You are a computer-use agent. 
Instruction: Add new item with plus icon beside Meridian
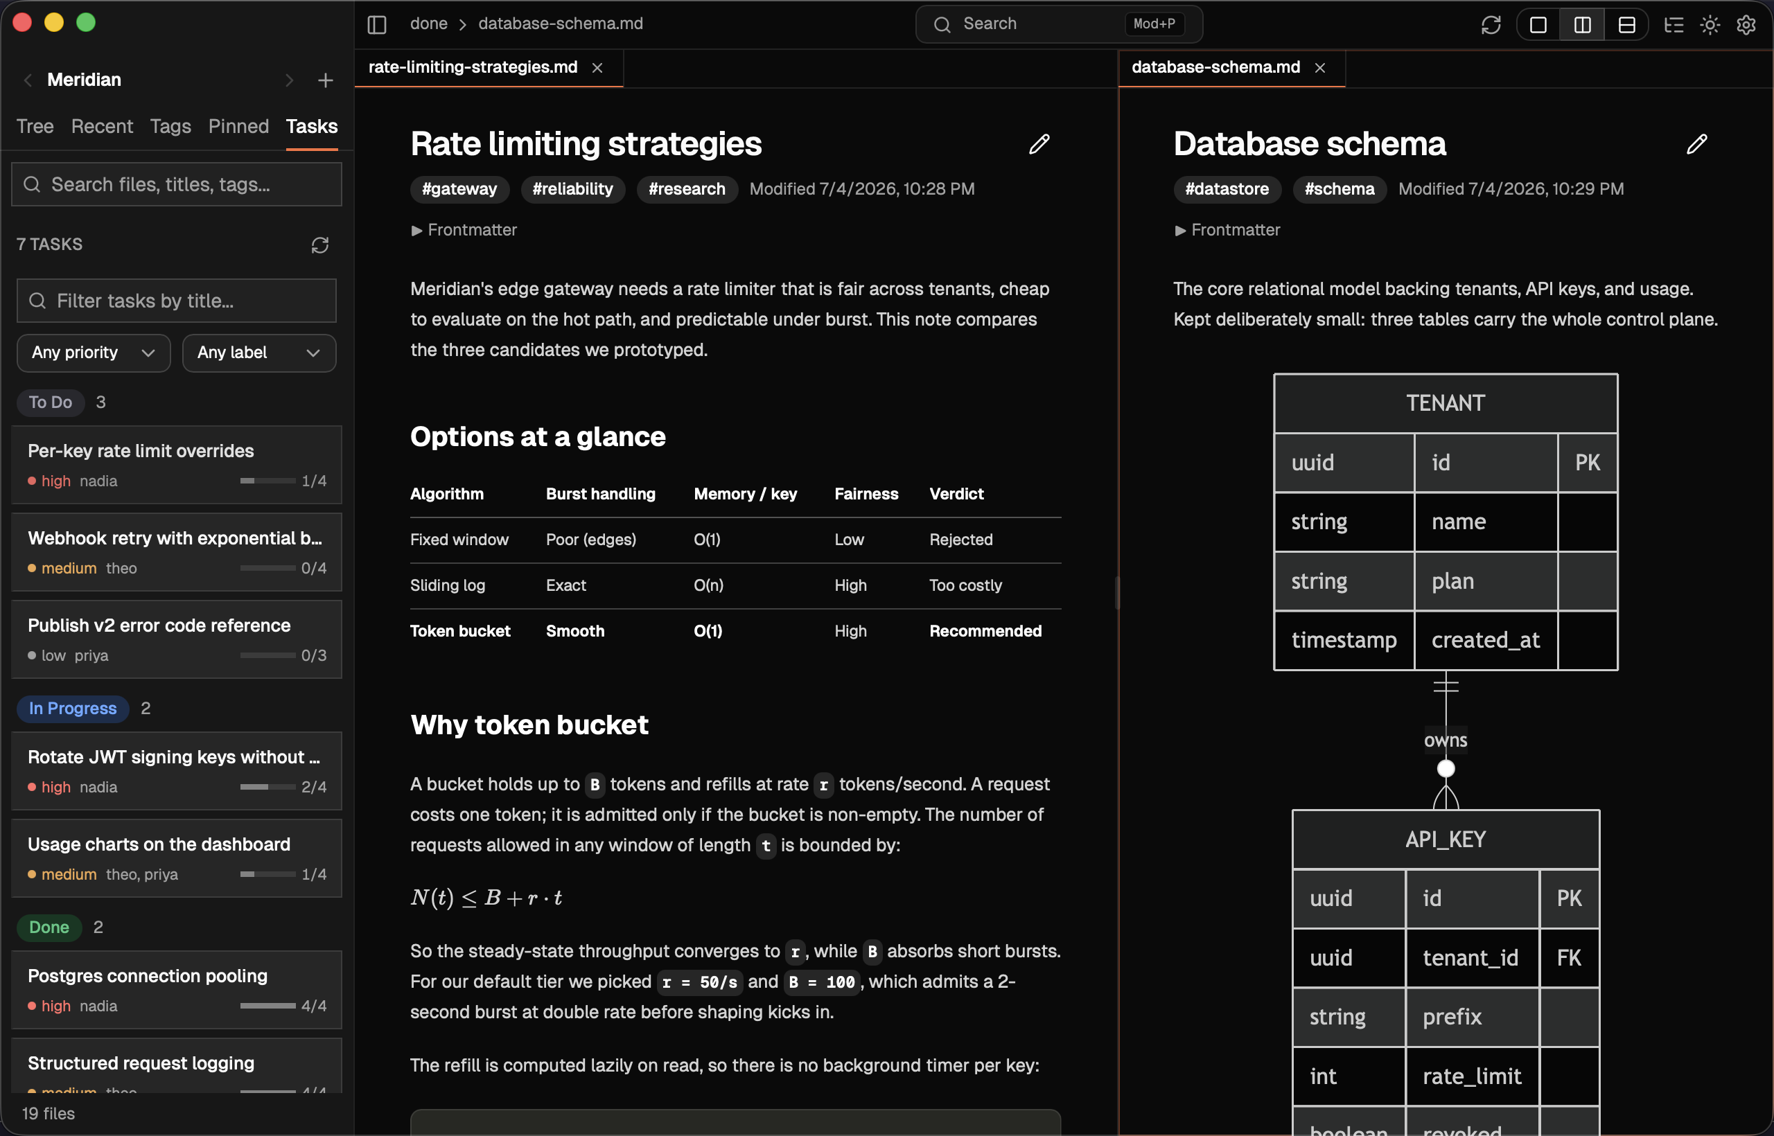coord(326,80)
